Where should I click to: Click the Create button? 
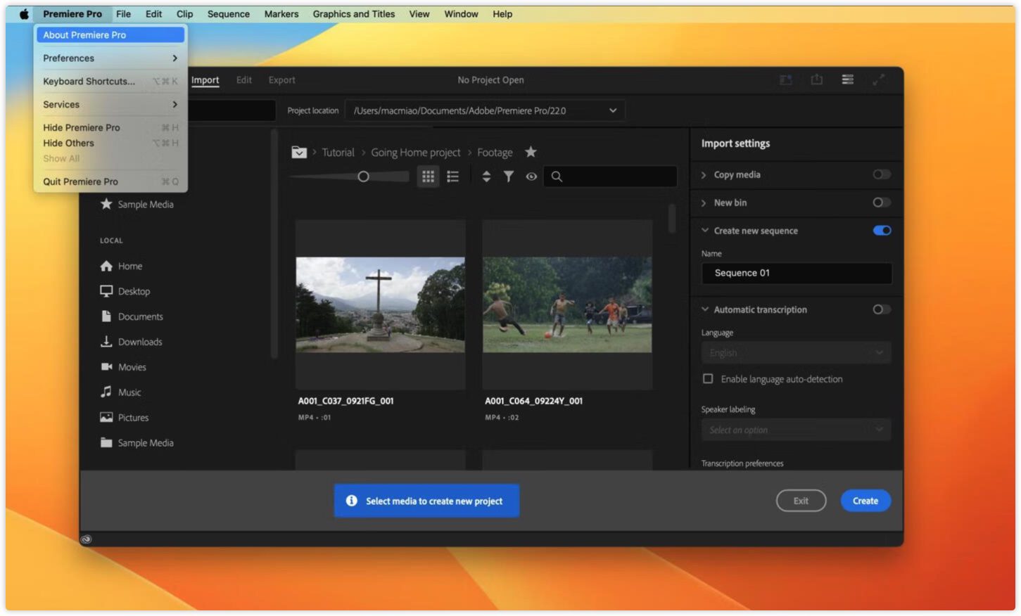pyautogui.click(x=865, y=501)
